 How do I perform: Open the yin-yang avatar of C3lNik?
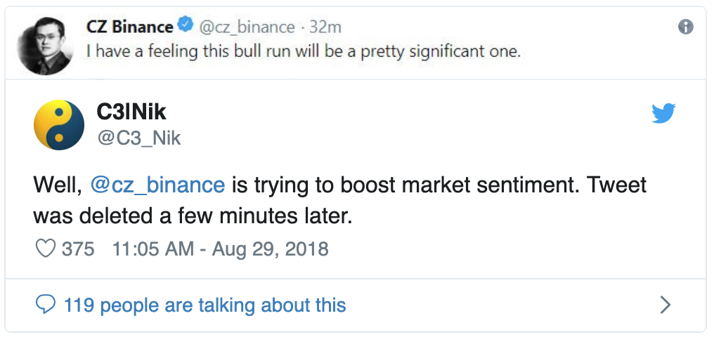(59, 124)
